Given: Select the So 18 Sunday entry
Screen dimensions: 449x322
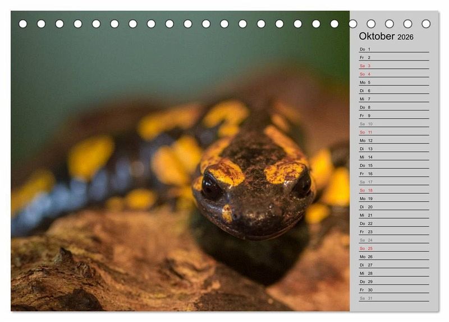Looking at the screenshot, I should pyautogui.click(x=393, y=190).
